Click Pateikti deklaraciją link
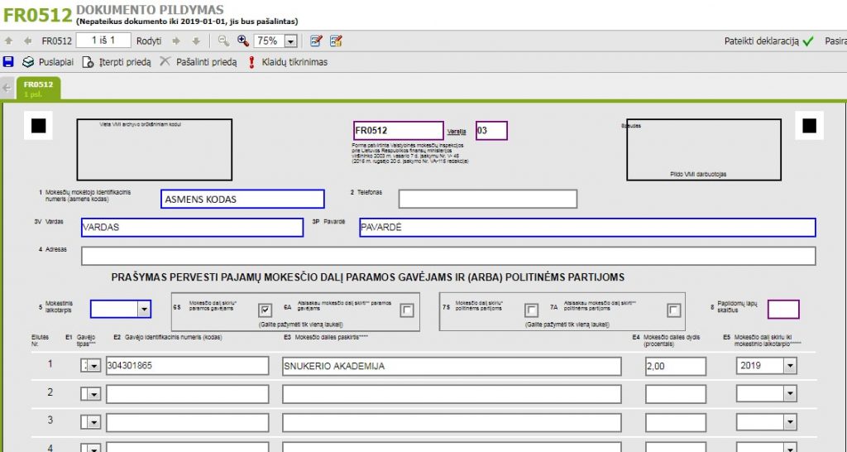This screenshot has height=452, width=847. [x=761, y=41]
